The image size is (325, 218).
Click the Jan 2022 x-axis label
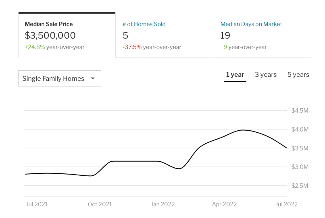pyautogui.click(x=162, y=204)
